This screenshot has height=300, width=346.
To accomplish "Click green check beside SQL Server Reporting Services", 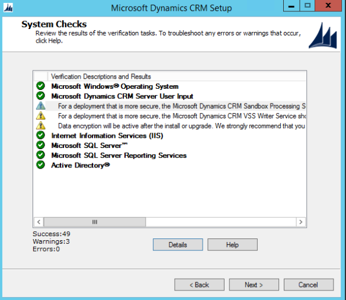I will [x=41, y=155].
